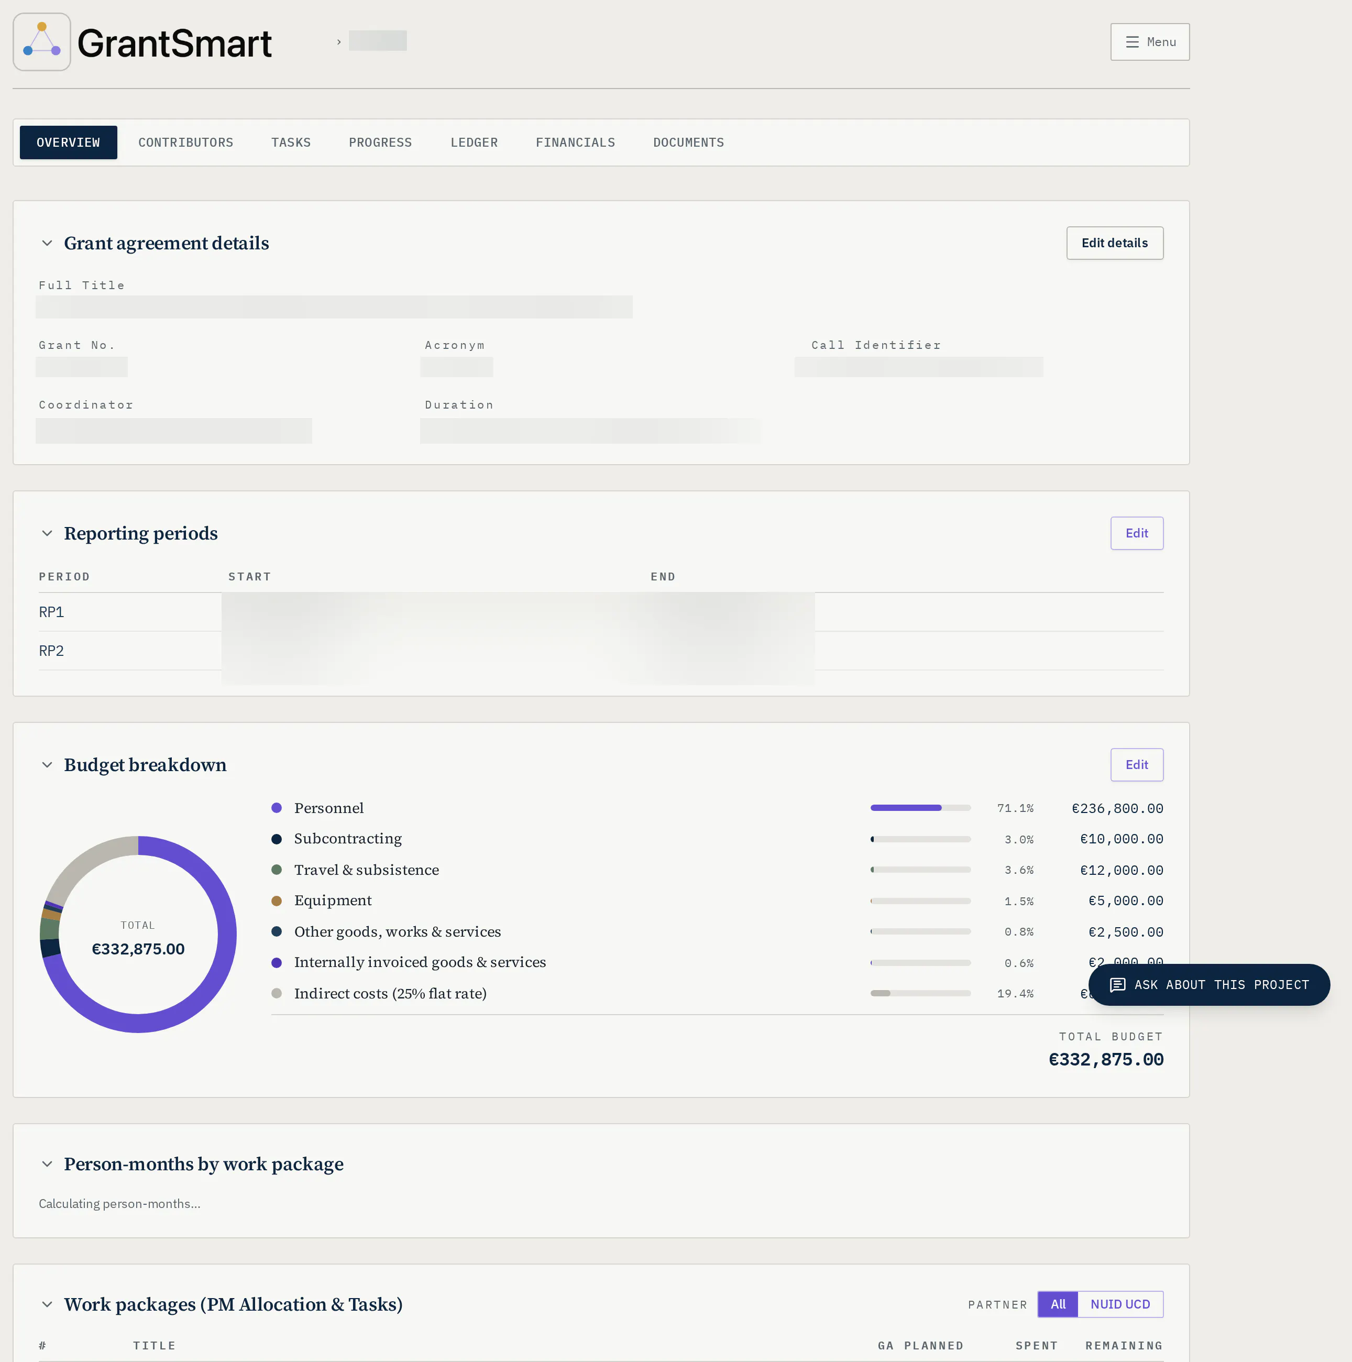Open the Documents tab
1352x1362 pixels.
click(689, 142)
